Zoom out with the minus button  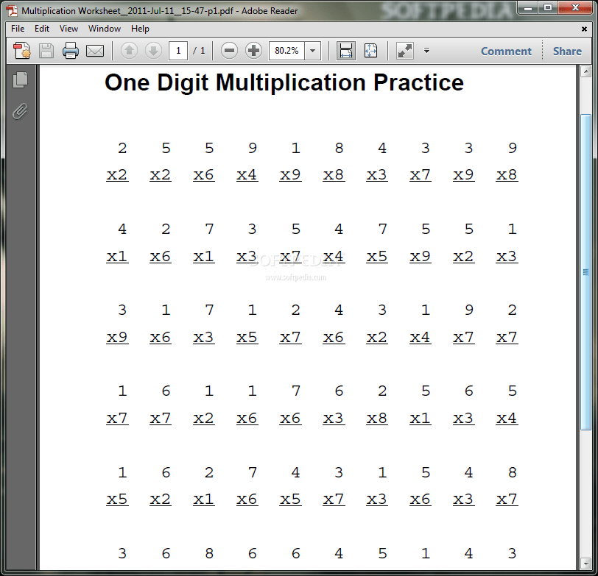(x=229, y=51)
